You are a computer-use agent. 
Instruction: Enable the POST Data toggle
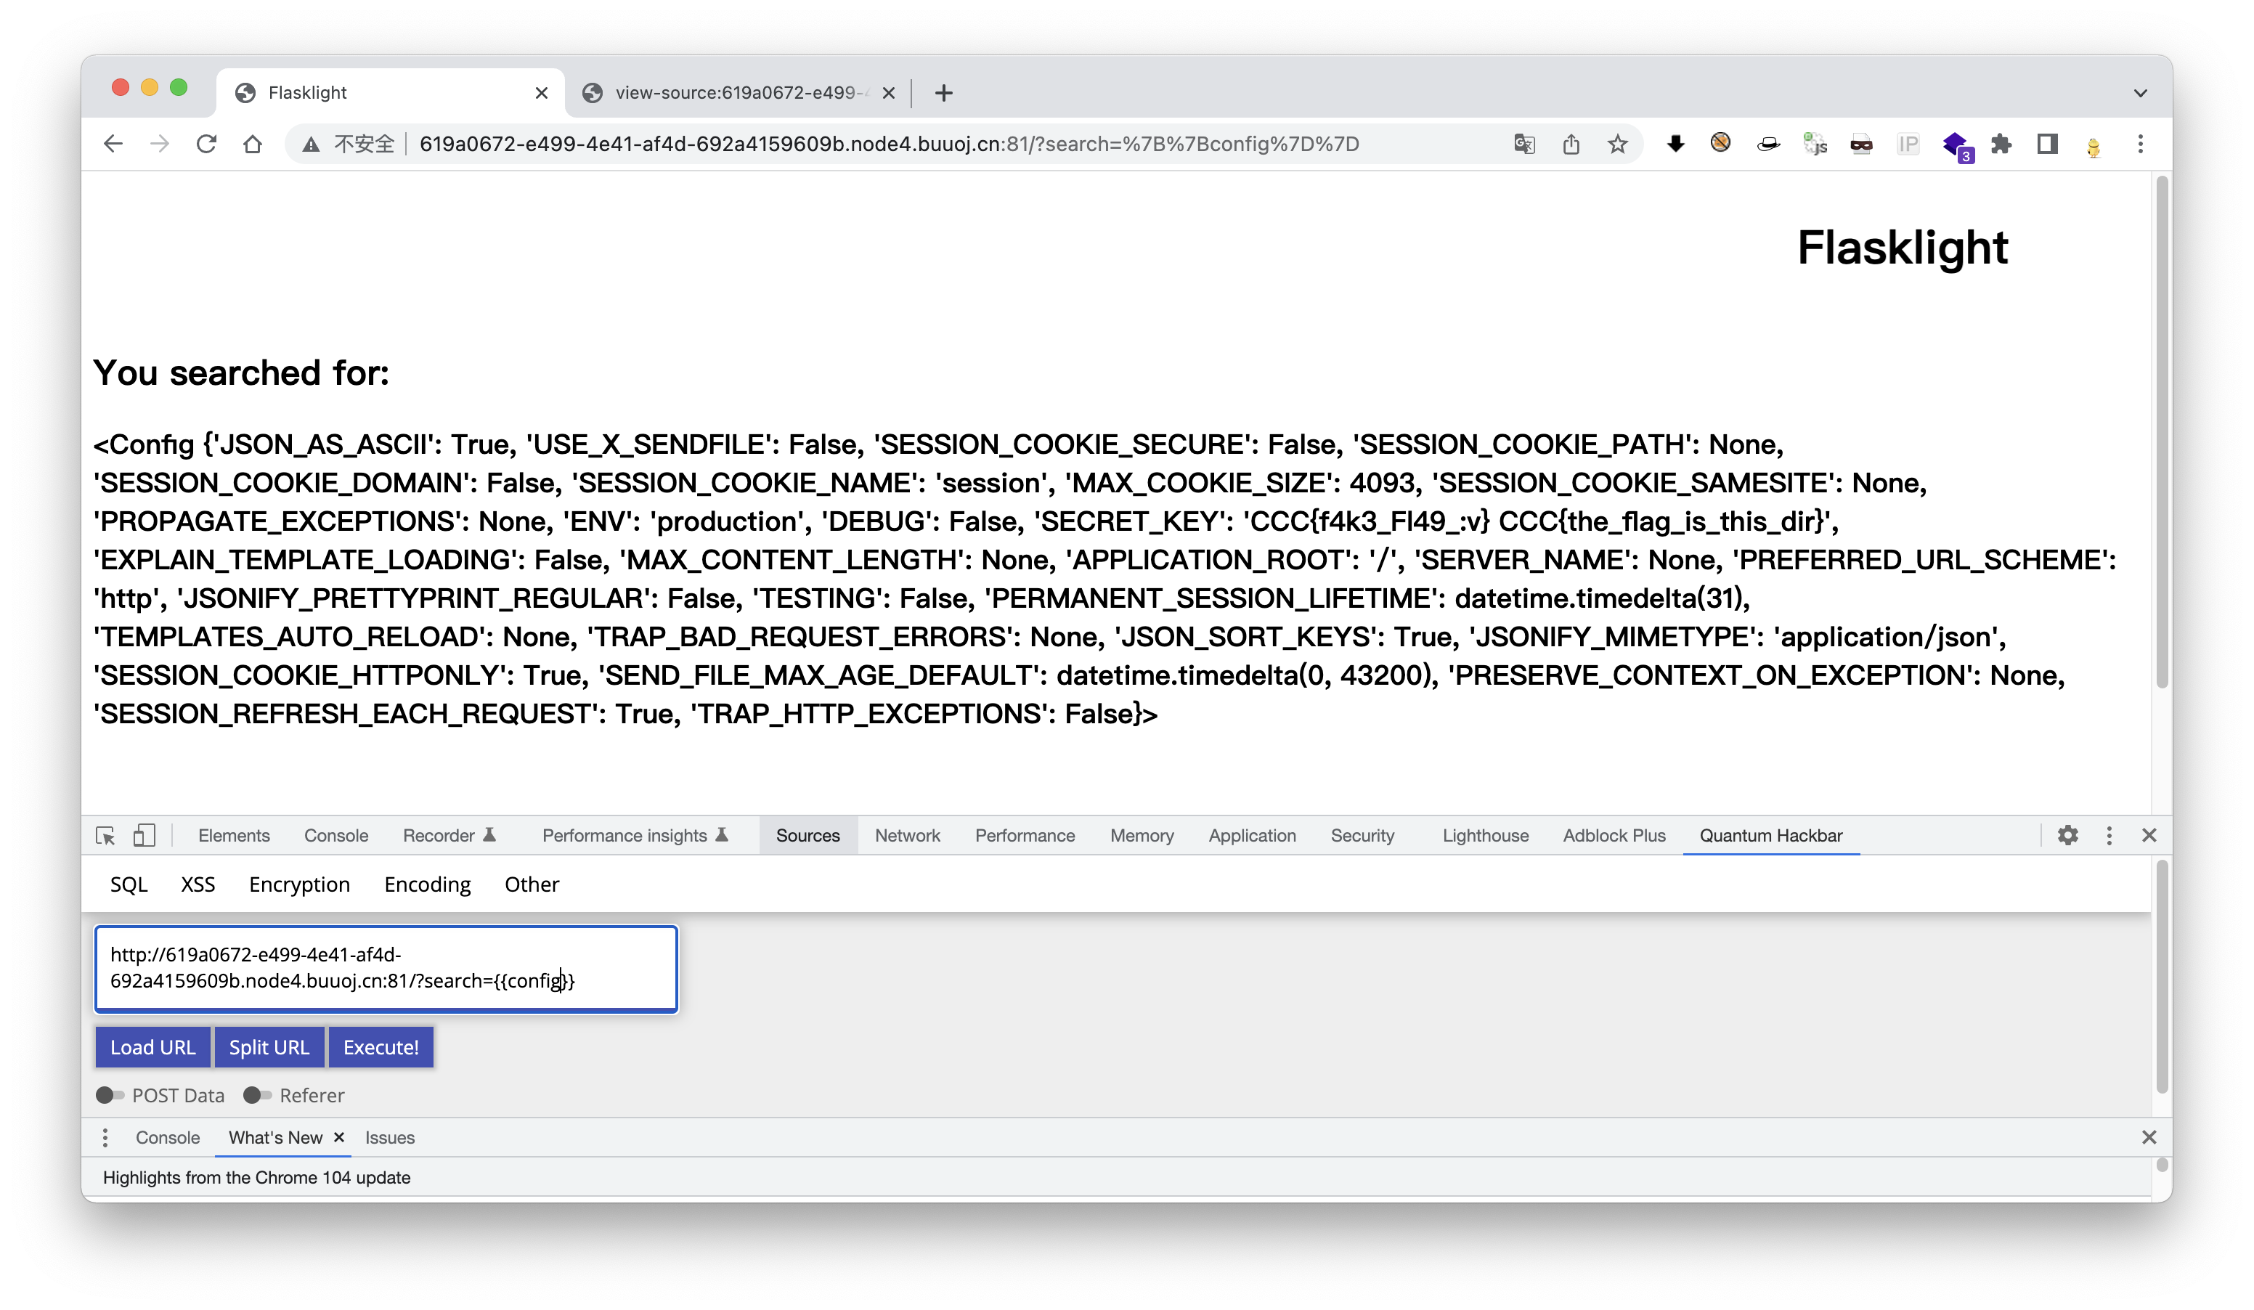(x=110, y=1095)
